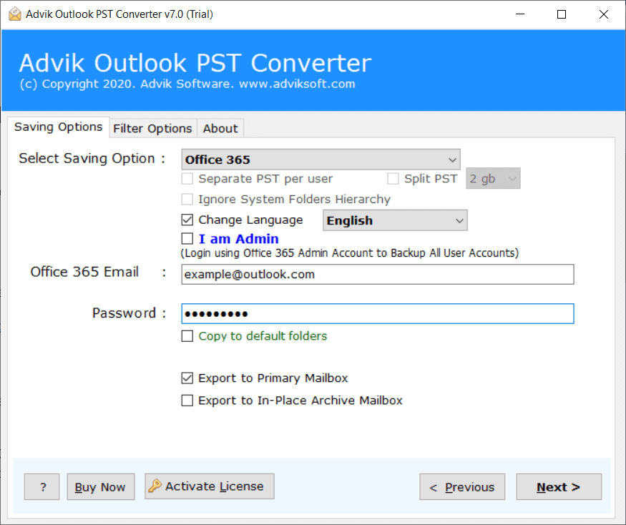Enable the I am Admin option
Image resolution: width=626 pixels, height=525 pixels.
(x=187, y=238)
